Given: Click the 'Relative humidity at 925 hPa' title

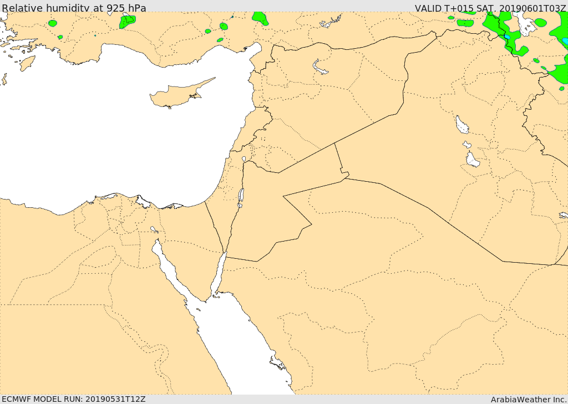Looking at the screenshot, I should point(74,8).
